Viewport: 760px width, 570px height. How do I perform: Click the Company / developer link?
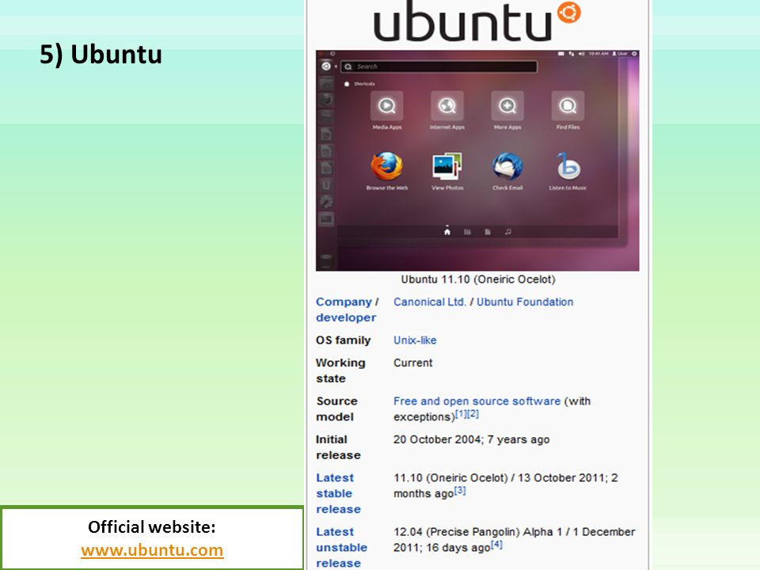(347, 310)
